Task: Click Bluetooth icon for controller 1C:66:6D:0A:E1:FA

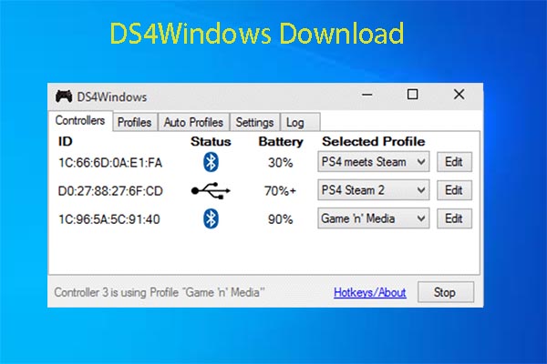Action: [211, 162]
